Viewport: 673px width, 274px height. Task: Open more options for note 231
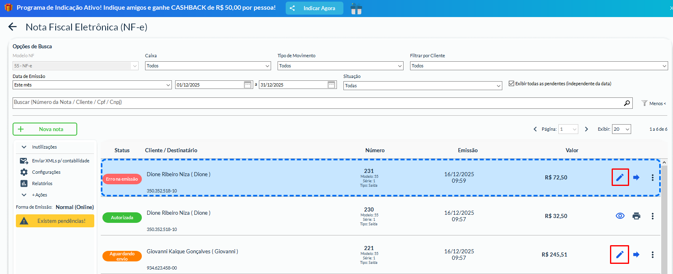653,177
